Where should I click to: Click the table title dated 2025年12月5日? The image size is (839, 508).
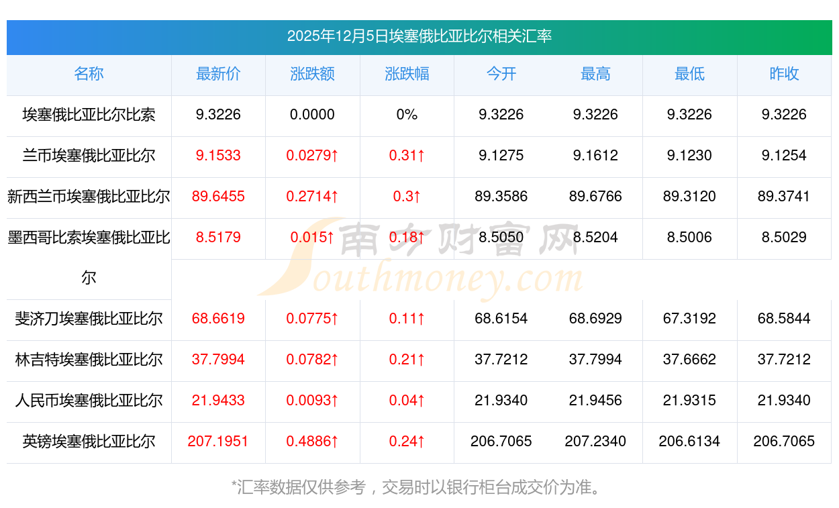(419, 36)
